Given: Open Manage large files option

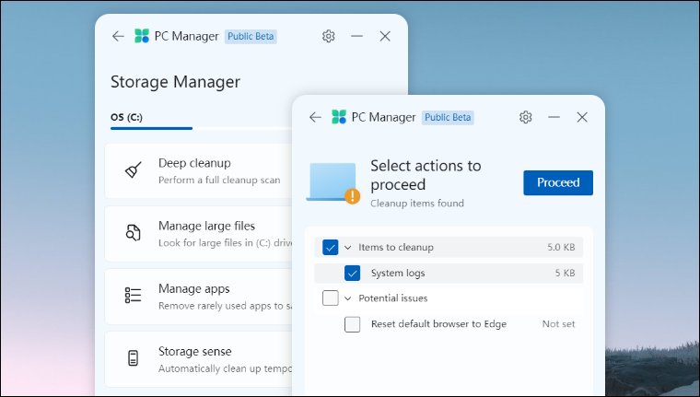Looking at the screenshot, I should pos(199,234).
